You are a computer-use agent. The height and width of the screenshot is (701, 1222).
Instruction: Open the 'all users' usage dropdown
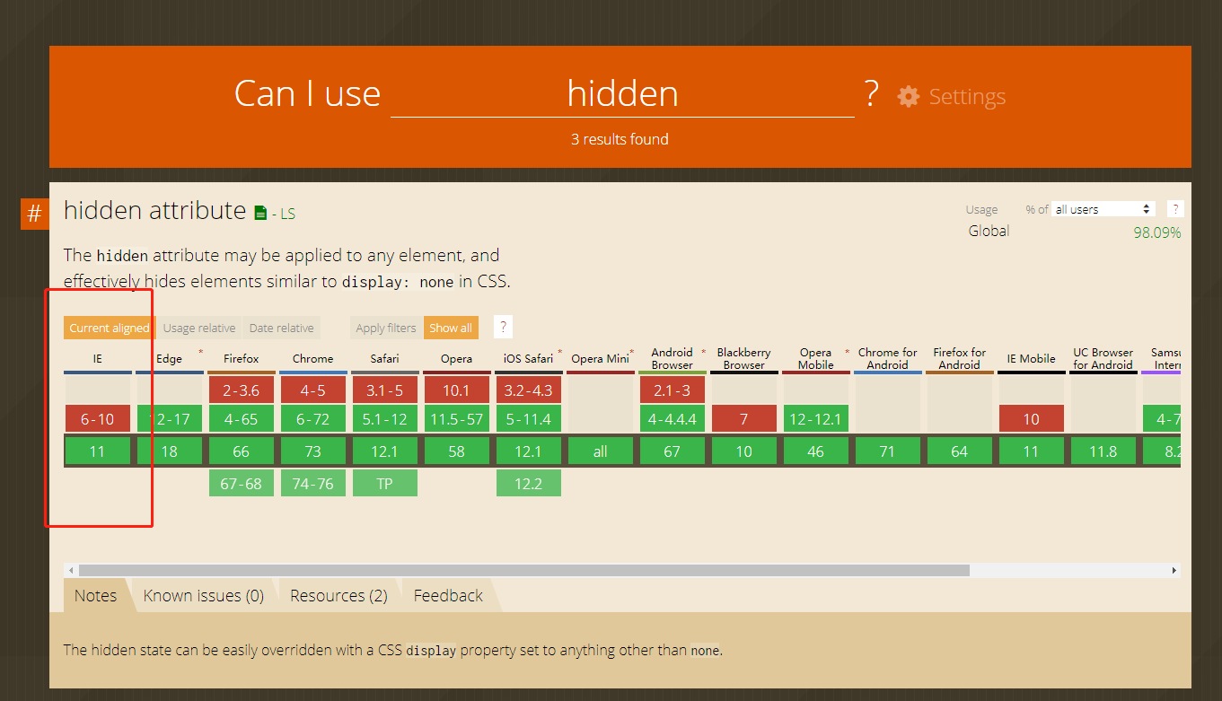click(1103, 209)
